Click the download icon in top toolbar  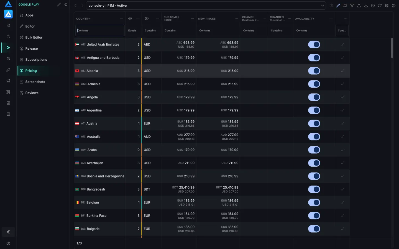(x=366, y=6)
